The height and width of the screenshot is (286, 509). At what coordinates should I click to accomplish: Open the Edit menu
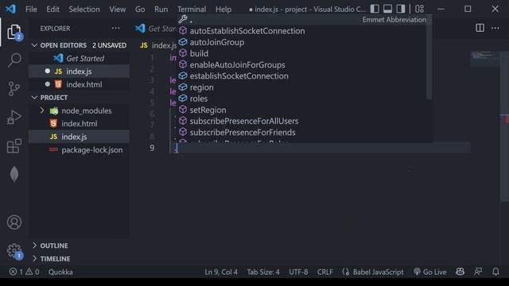click(52, 9)
